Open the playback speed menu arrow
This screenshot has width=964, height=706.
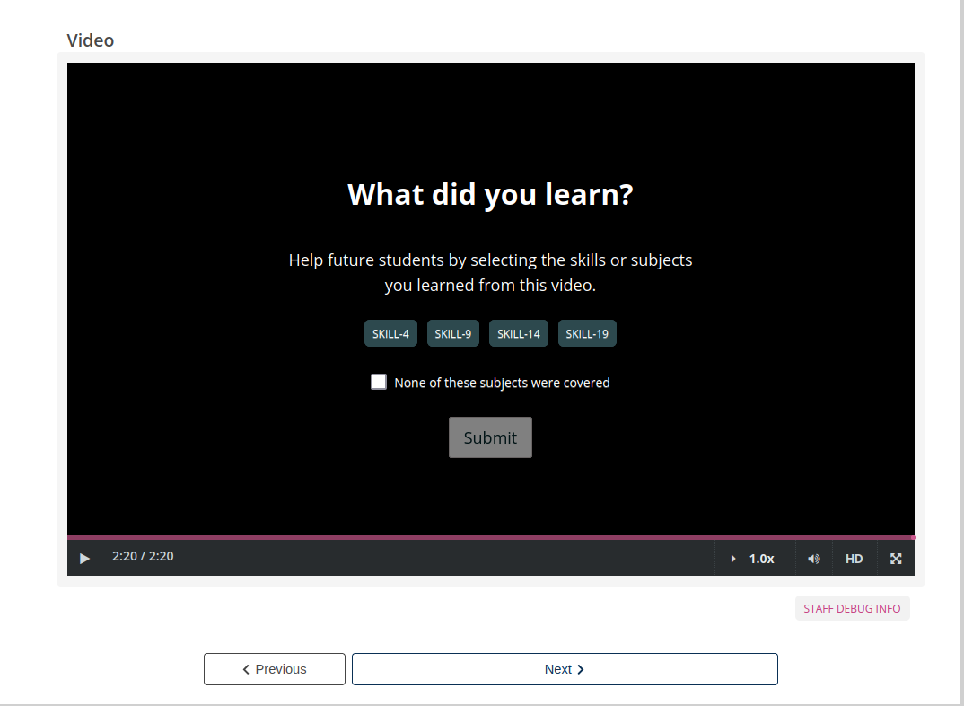tap(732, 558)
